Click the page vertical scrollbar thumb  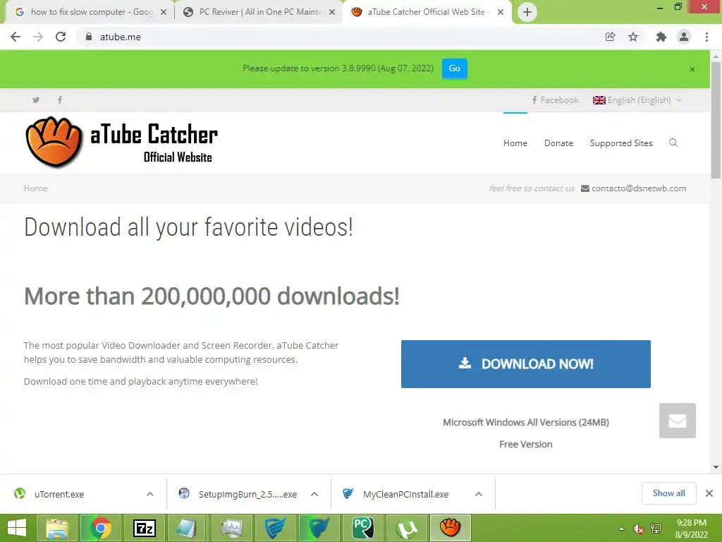tap(716, 120)
